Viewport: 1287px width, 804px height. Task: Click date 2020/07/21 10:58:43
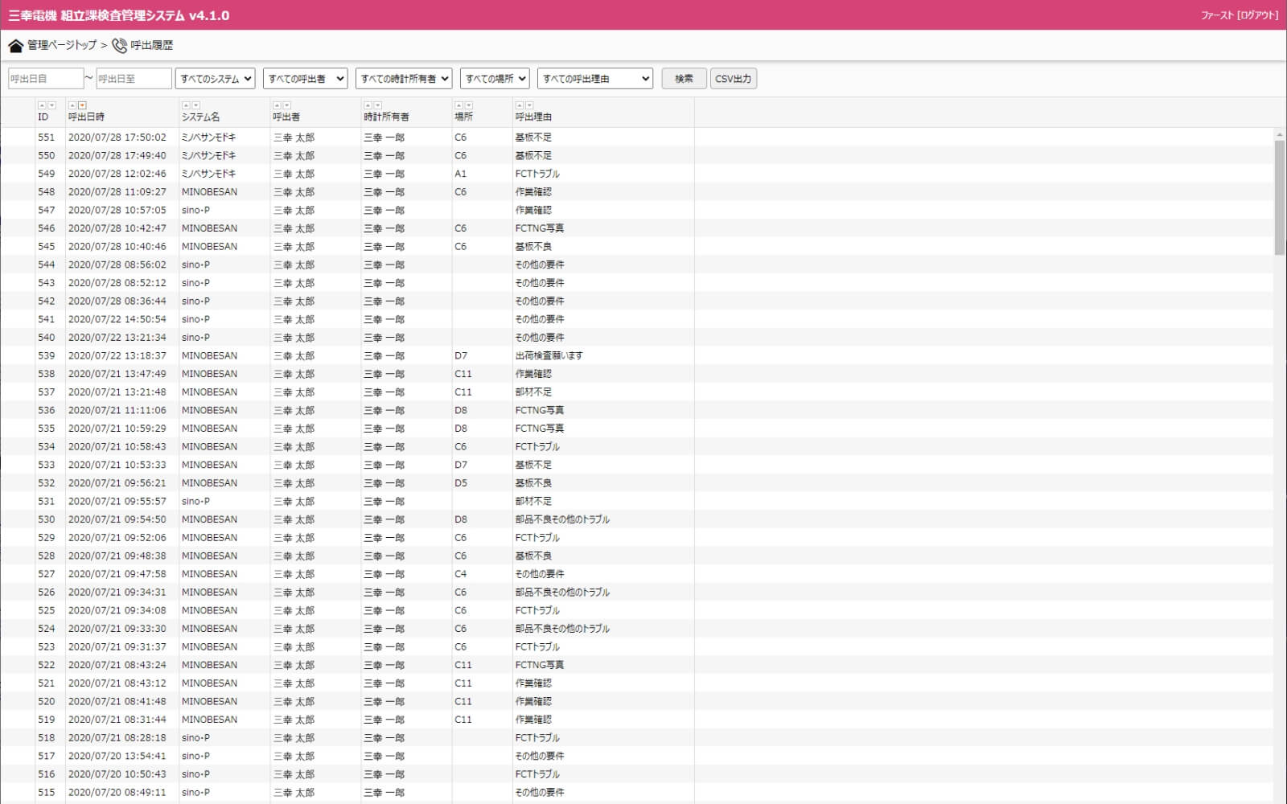tap(117, 446)
